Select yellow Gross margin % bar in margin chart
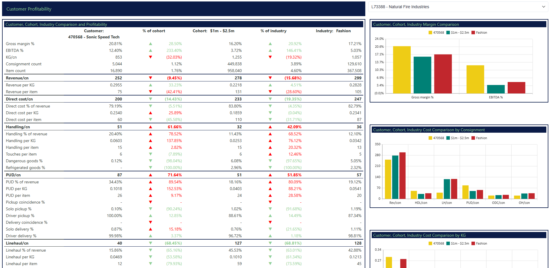The width and height of the screenshot is (551, 268). click(402, 70)
